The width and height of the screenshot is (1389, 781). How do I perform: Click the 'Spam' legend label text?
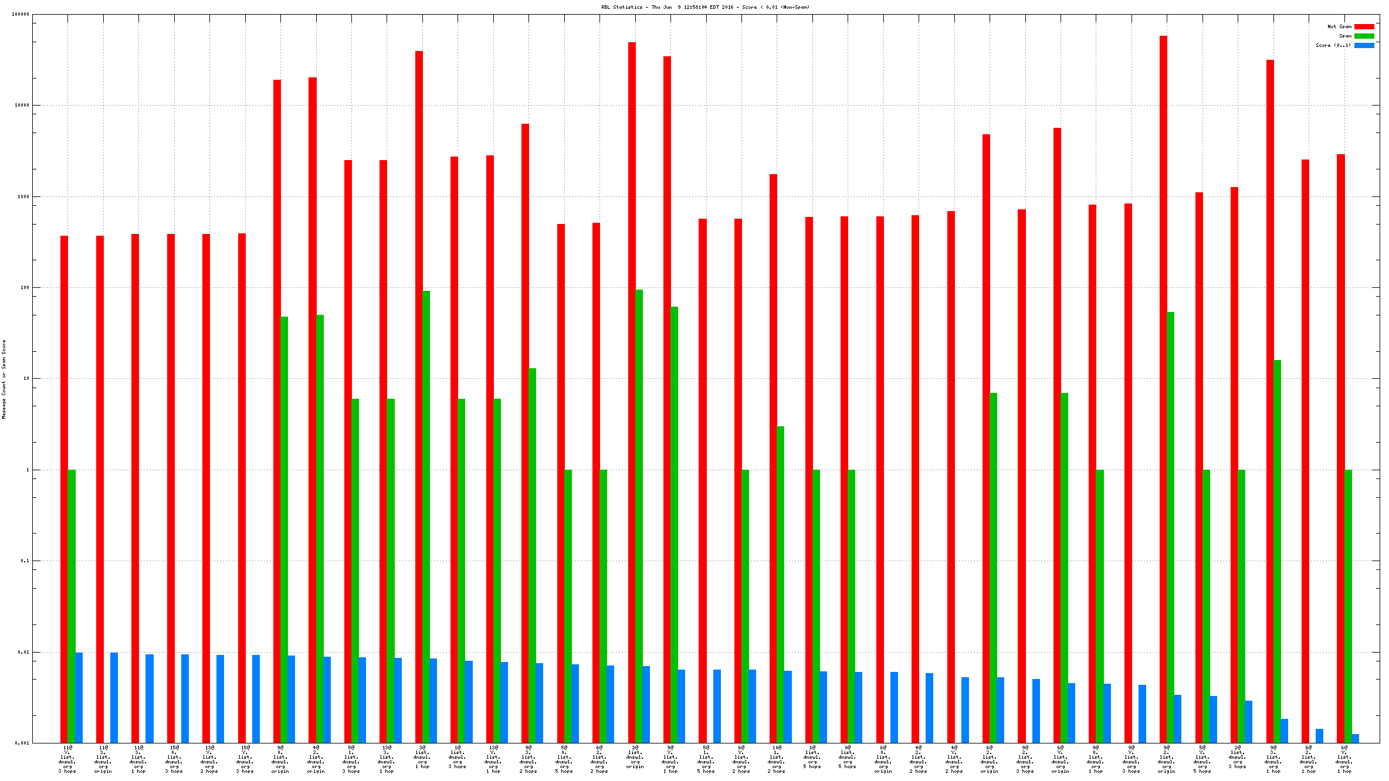point(1345,36)
